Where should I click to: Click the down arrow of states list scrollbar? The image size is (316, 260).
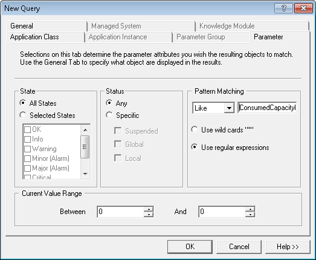[85, 174]
